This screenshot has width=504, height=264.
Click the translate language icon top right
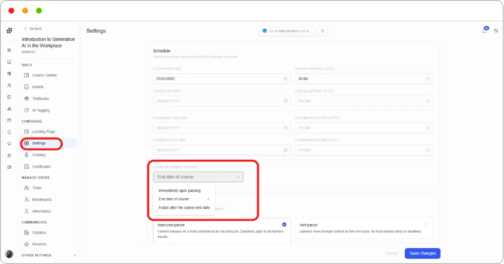[x=496, y=31]
